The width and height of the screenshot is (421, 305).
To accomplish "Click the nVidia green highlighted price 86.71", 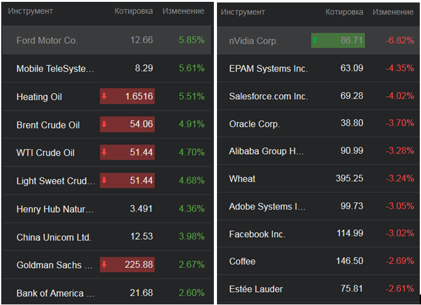I will (351, 41).
